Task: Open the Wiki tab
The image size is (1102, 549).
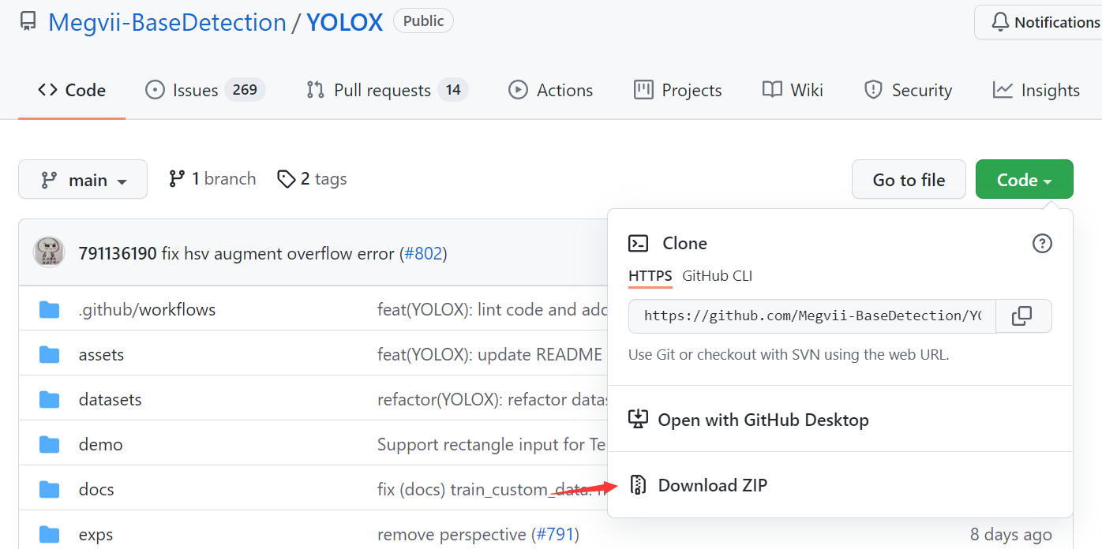Action: (x=793, y=90)
